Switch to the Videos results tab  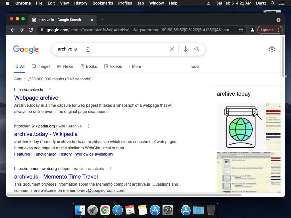point(113,66)
